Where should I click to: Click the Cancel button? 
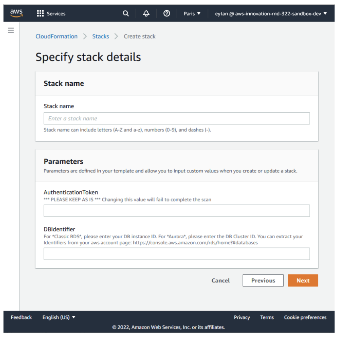pos(220,280)
